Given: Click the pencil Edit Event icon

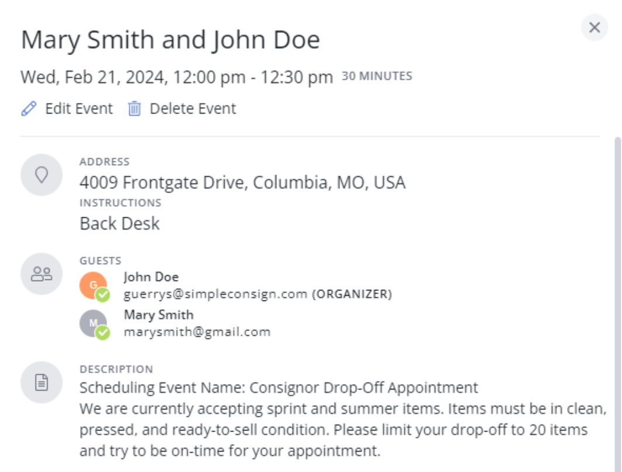Looking at the screenshot, I should 29,108.
